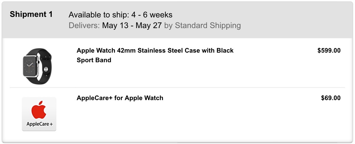
Task: Click the Sport Band text in the title
Action: [x=94, y=60]
